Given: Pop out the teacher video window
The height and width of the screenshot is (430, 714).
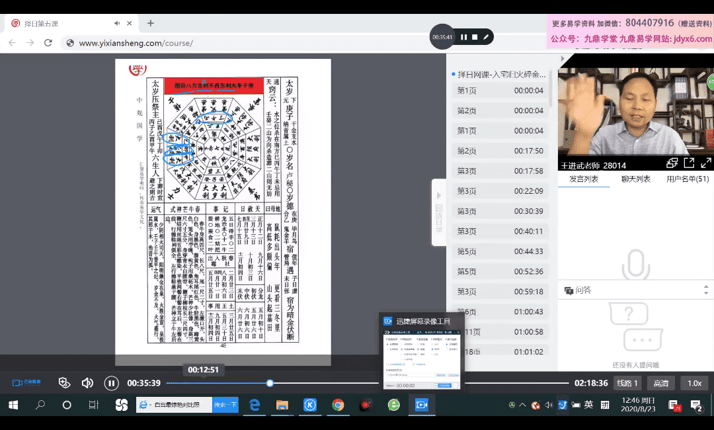Looking at the screenshot, I should pos(688,163).
